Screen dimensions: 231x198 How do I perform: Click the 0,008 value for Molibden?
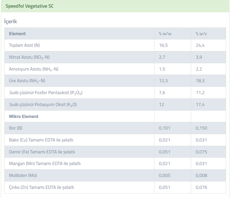tap(201, 175)
